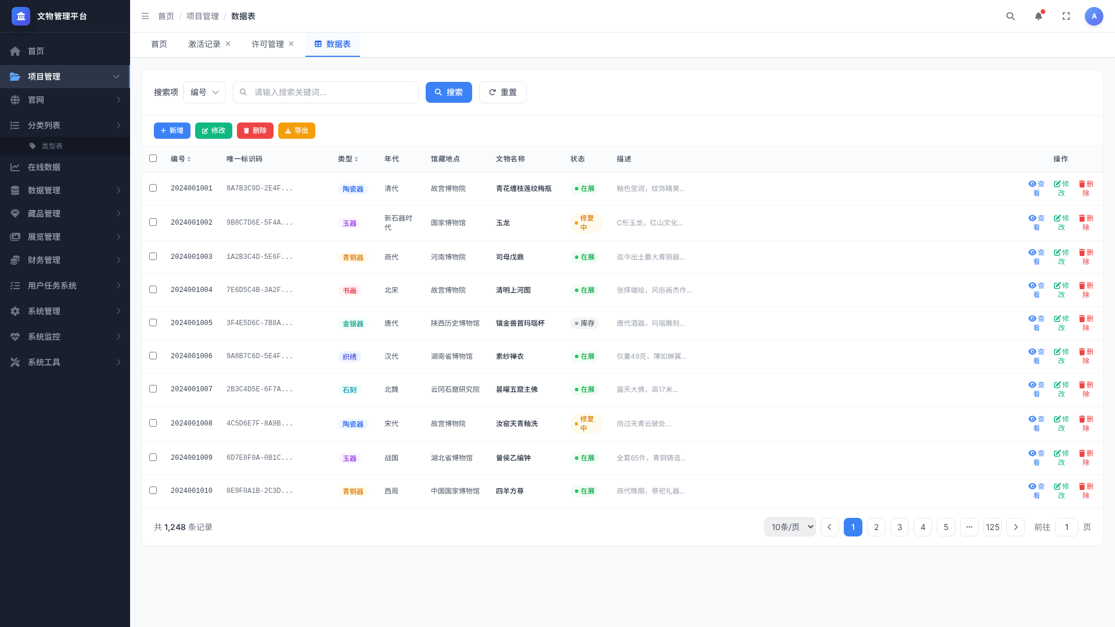This screenshot has height=627, width=1115.
Task: Click the orange 导出 button
Action: click(297, 131)
